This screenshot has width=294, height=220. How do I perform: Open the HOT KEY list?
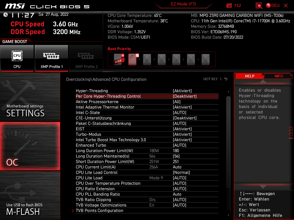point(210,79)
